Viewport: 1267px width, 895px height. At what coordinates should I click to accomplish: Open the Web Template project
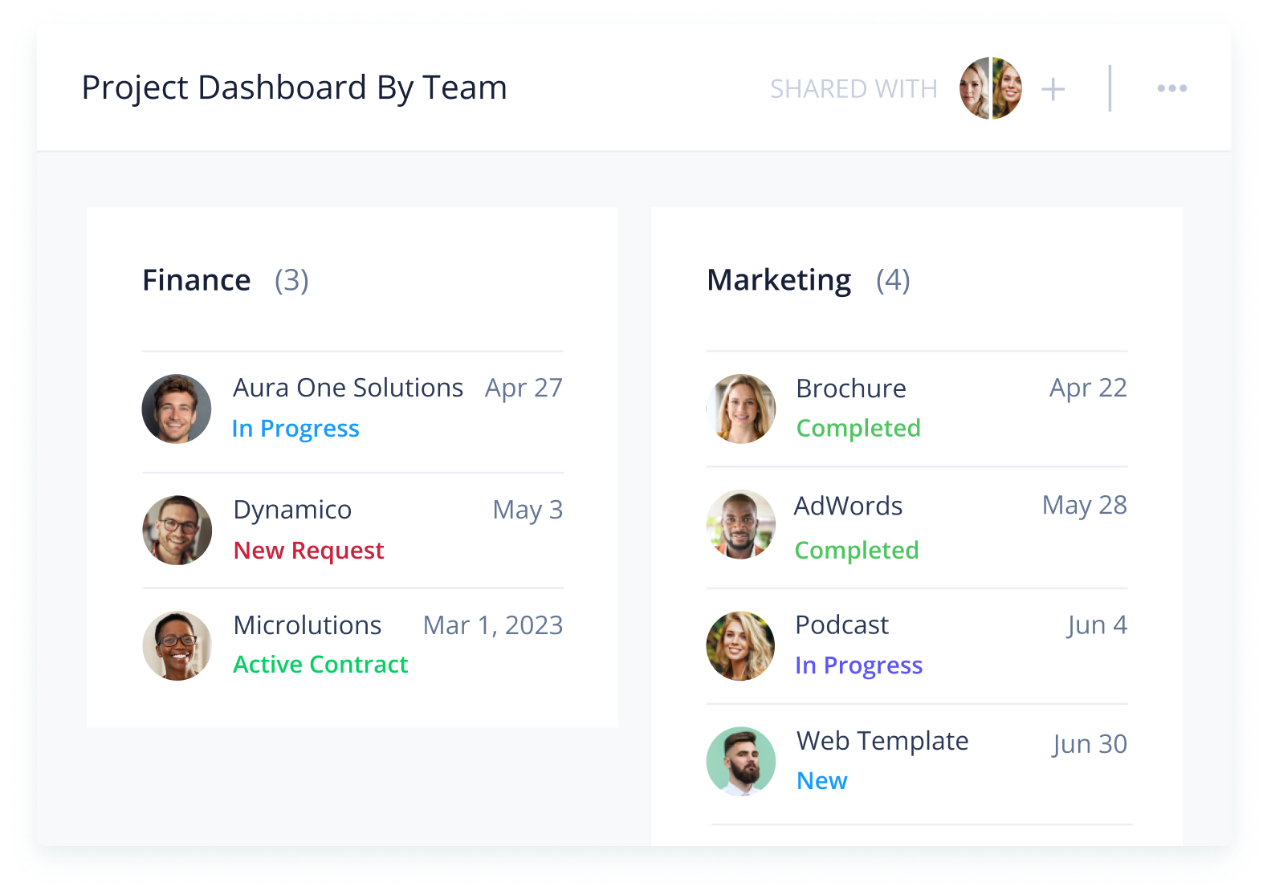point(882,742)
